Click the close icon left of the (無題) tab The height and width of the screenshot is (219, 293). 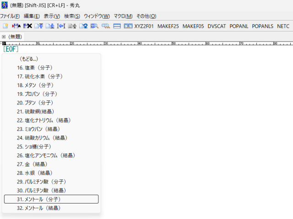coord(4,36)
